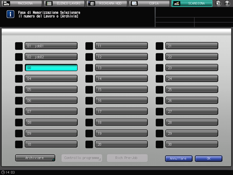Click black indicator box beside 02 job02
This screenshot has height=175, width=233.
pos(19,57)
